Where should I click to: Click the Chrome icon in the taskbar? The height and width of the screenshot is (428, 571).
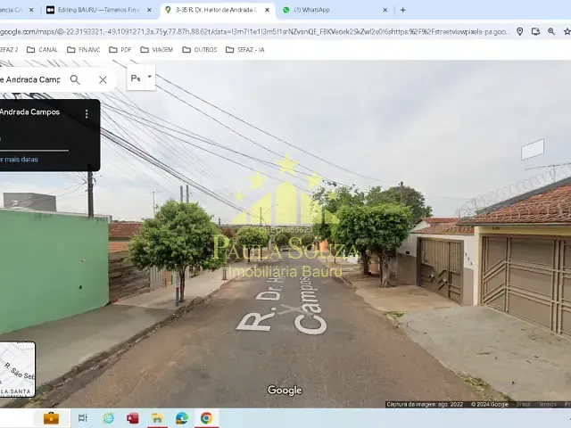206,418
